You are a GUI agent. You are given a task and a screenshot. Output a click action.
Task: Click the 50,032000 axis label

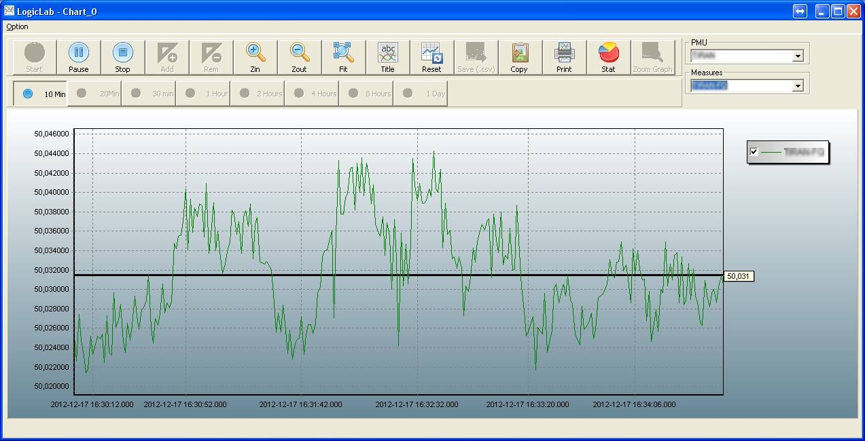pyautogui.click(x=52, y=270)
